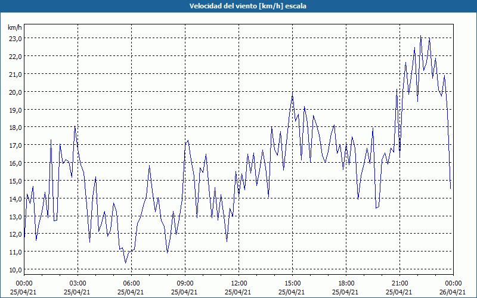This screenshot has width=477, height=298.
Task: Select the 22,0 y-axis label
Action: [x=15, y=56]
